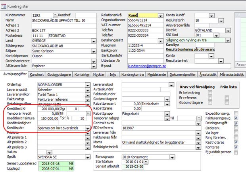Click the lookup button next to Kundnummer

[56, 15]
